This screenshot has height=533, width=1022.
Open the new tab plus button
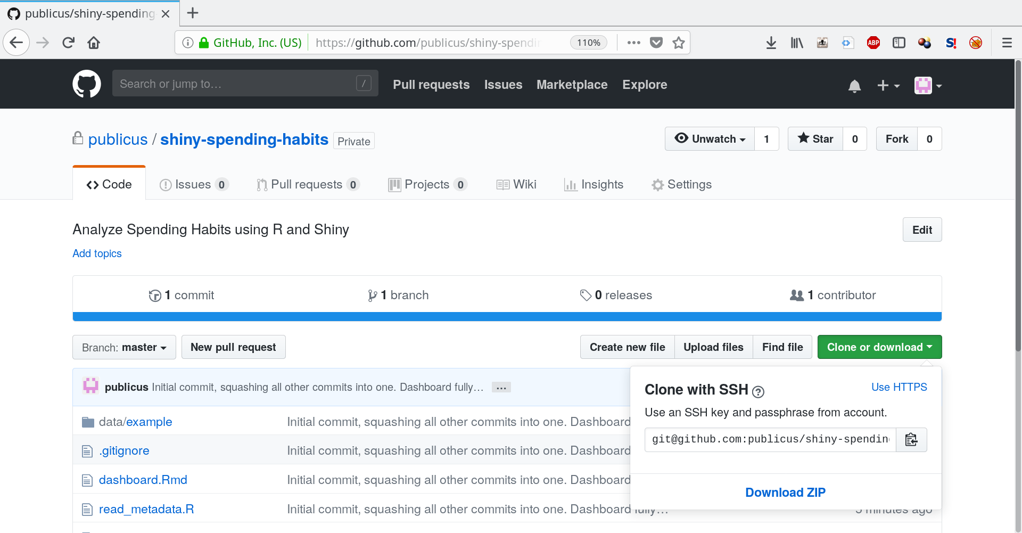[193, 13]
